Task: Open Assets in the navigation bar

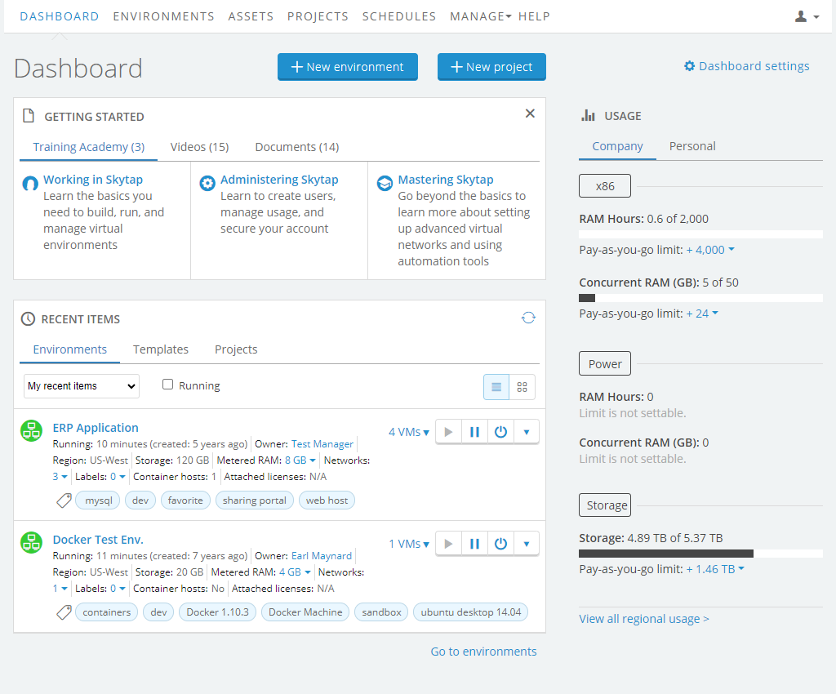Action: (251, 16)
